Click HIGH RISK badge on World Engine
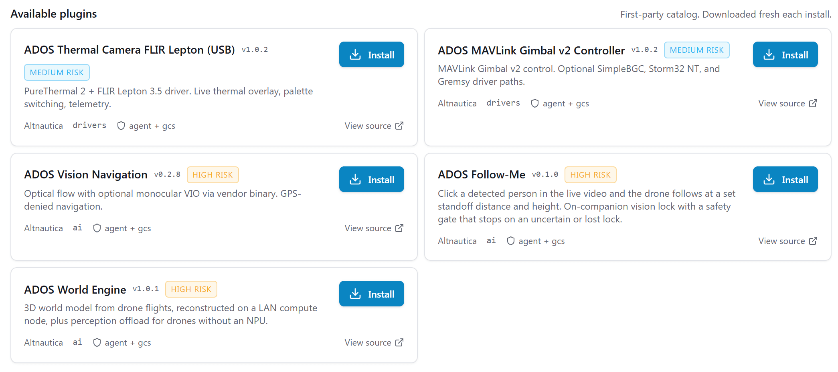This screenshot has height=372, width=838. [191, 289]
